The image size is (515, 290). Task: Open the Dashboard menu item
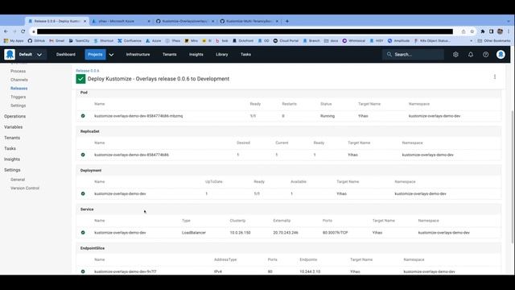point(66,55)
